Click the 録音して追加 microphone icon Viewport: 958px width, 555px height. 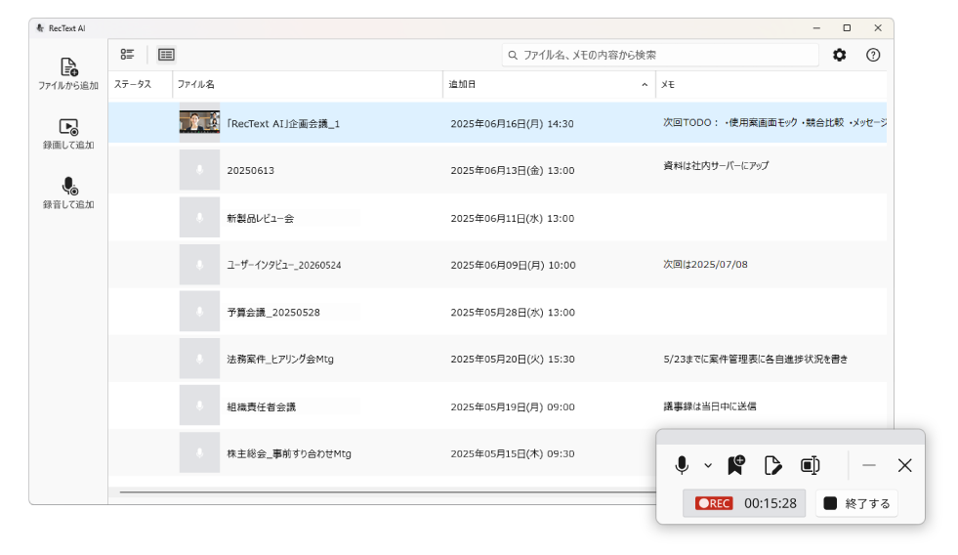pos(68,186)
